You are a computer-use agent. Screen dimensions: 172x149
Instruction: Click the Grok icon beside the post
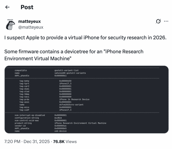(158, 21)
